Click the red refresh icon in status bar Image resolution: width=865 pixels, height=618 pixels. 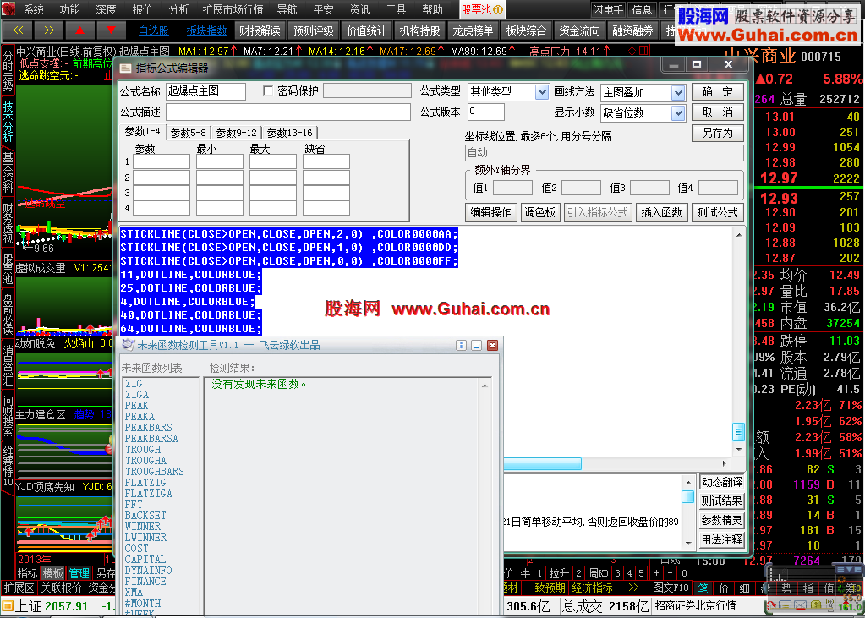[x=771, y=606]
